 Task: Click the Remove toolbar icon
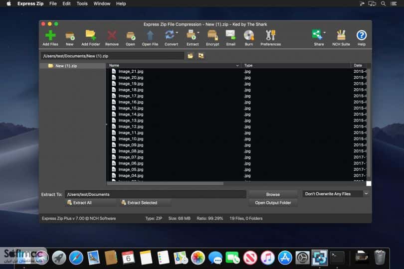pos(112,37)
